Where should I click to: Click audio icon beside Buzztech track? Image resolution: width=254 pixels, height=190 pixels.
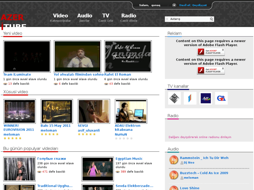point(174,175)
